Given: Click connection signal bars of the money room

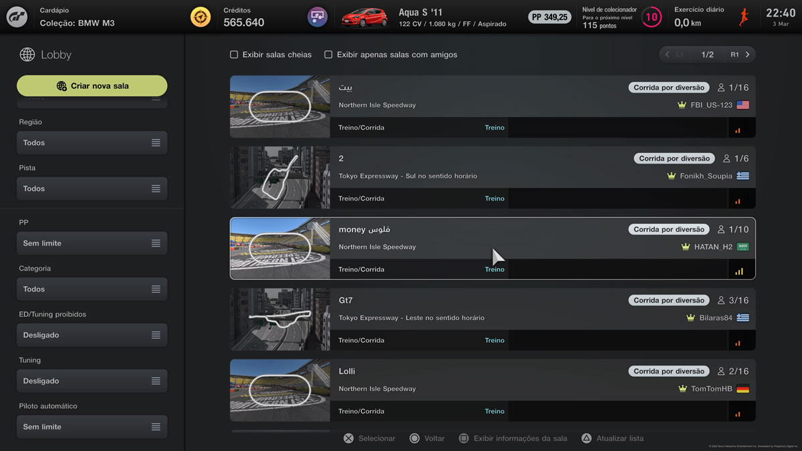Looking at the screenshot, I should pos(739,271).
